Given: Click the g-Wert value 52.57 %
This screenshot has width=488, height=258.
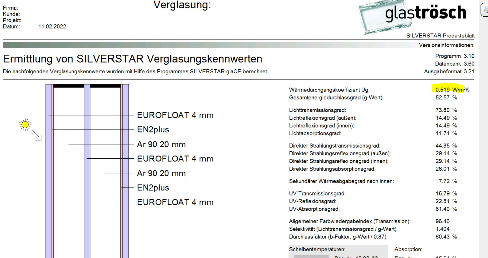Looking at the screenshot, I should tap(446, 97).
